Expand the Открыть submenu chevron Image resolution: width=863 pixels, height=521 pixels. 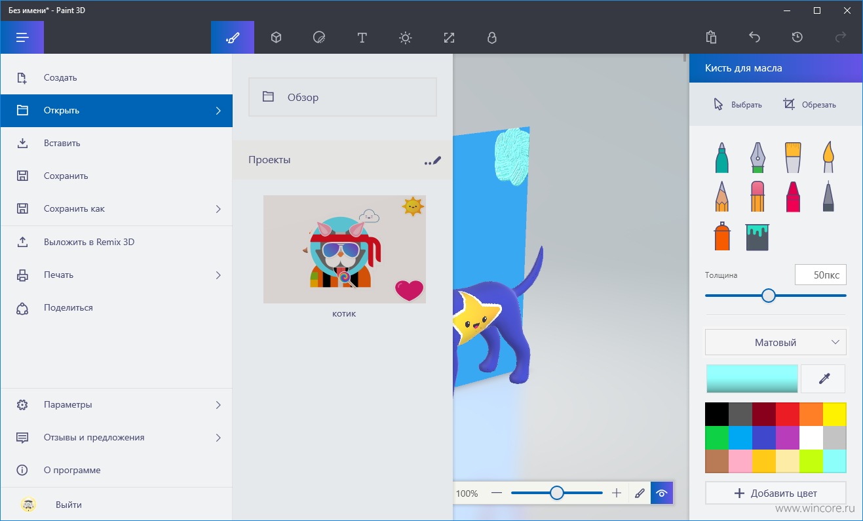click(x=218, y=111)
